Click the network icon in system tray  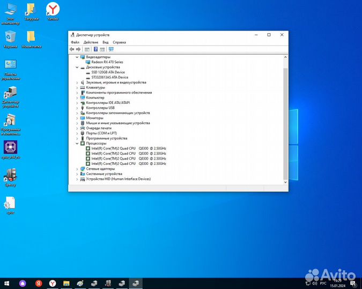click(308, 283)
